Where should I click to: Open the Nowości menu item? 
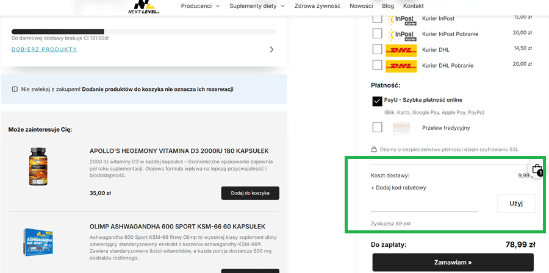[x=361, y=6]
